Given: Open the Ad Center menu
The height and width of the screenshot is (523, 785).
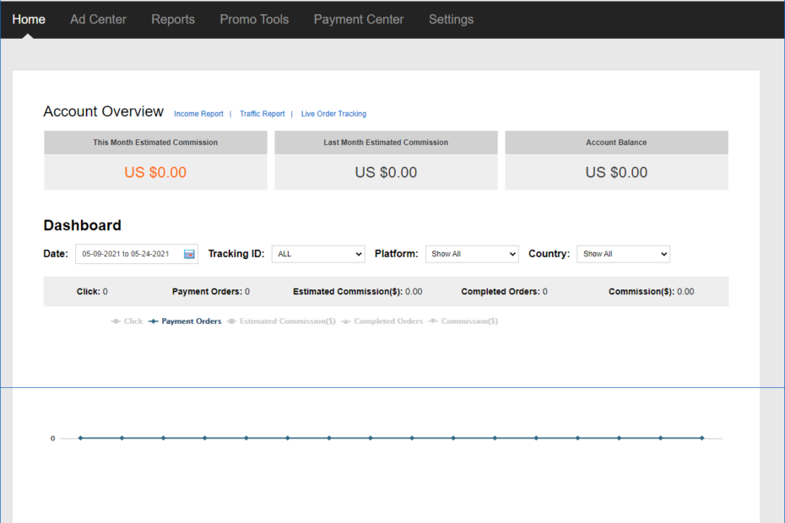Looking at the screenshot, I should [x=98, y=19].
